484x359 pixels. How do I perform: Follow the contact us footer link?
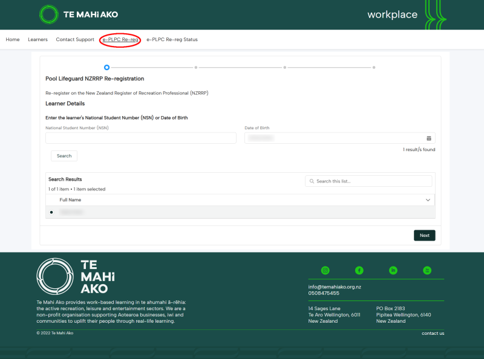pos(433,334)
